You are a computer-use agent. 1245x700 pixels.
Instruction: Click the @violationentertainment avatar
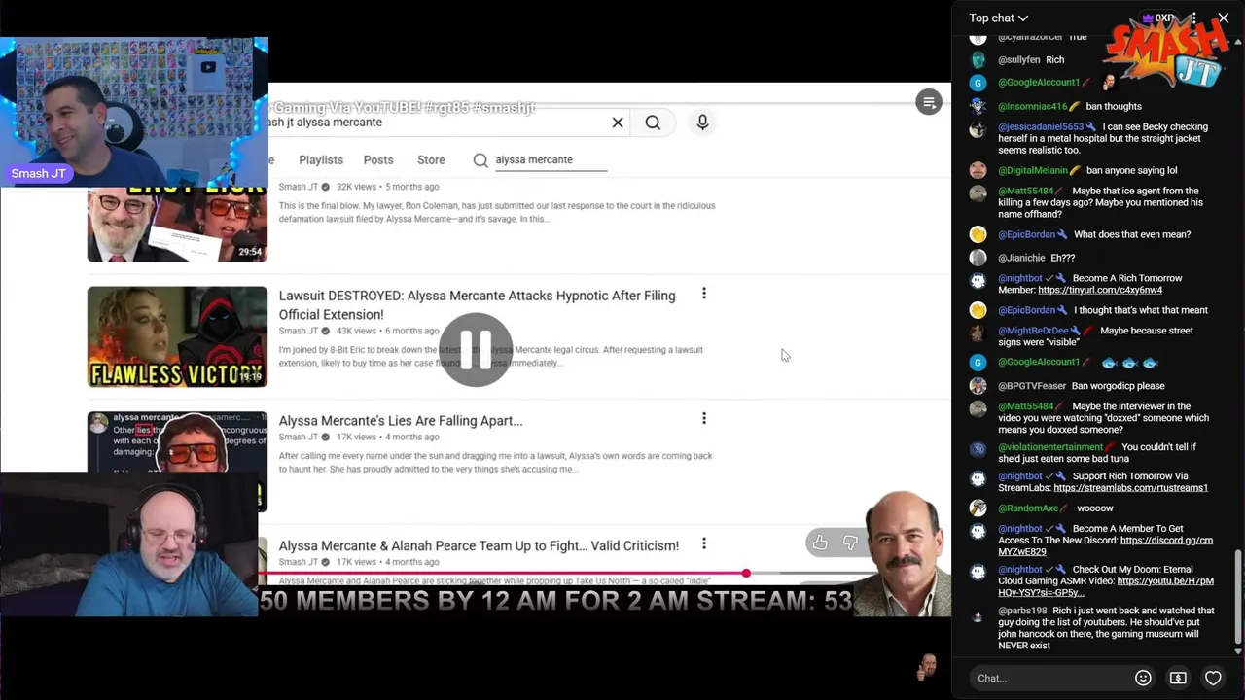pos(978,448)
